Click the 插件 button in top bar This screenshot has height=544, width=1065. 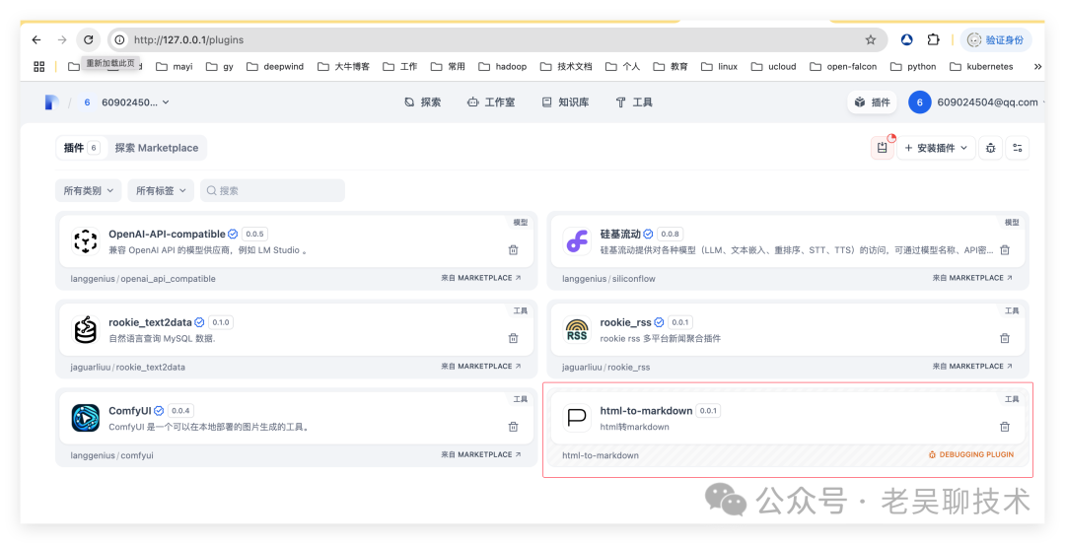872,102
